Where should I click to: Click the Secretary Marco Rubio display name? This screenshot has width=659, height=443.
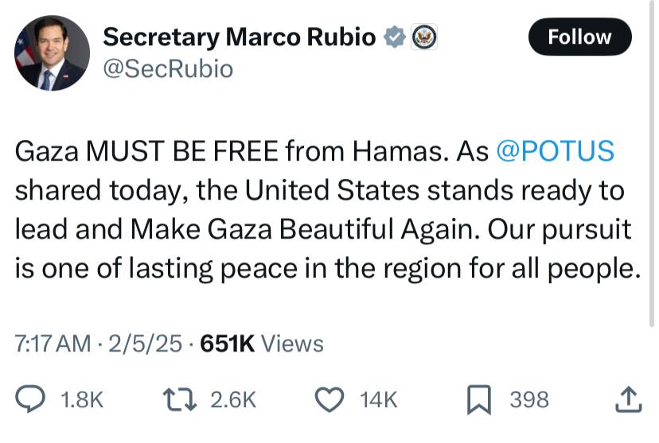[240, 37]
